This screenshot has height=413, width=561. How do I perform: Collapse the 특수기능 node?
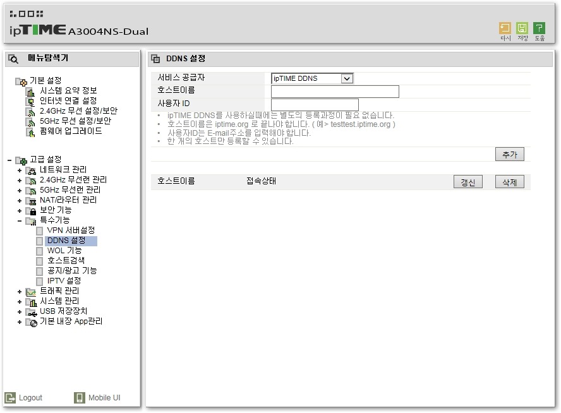point(20,221)
